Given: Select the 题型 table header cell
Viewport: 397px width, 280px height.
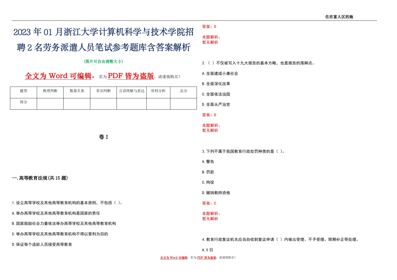Looking at the screenshot, I should [24, 92].
